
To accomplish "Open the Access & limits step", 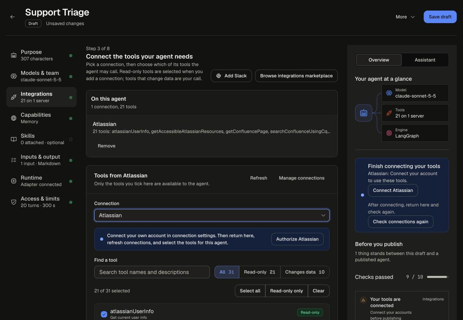I will coord(41,202).
